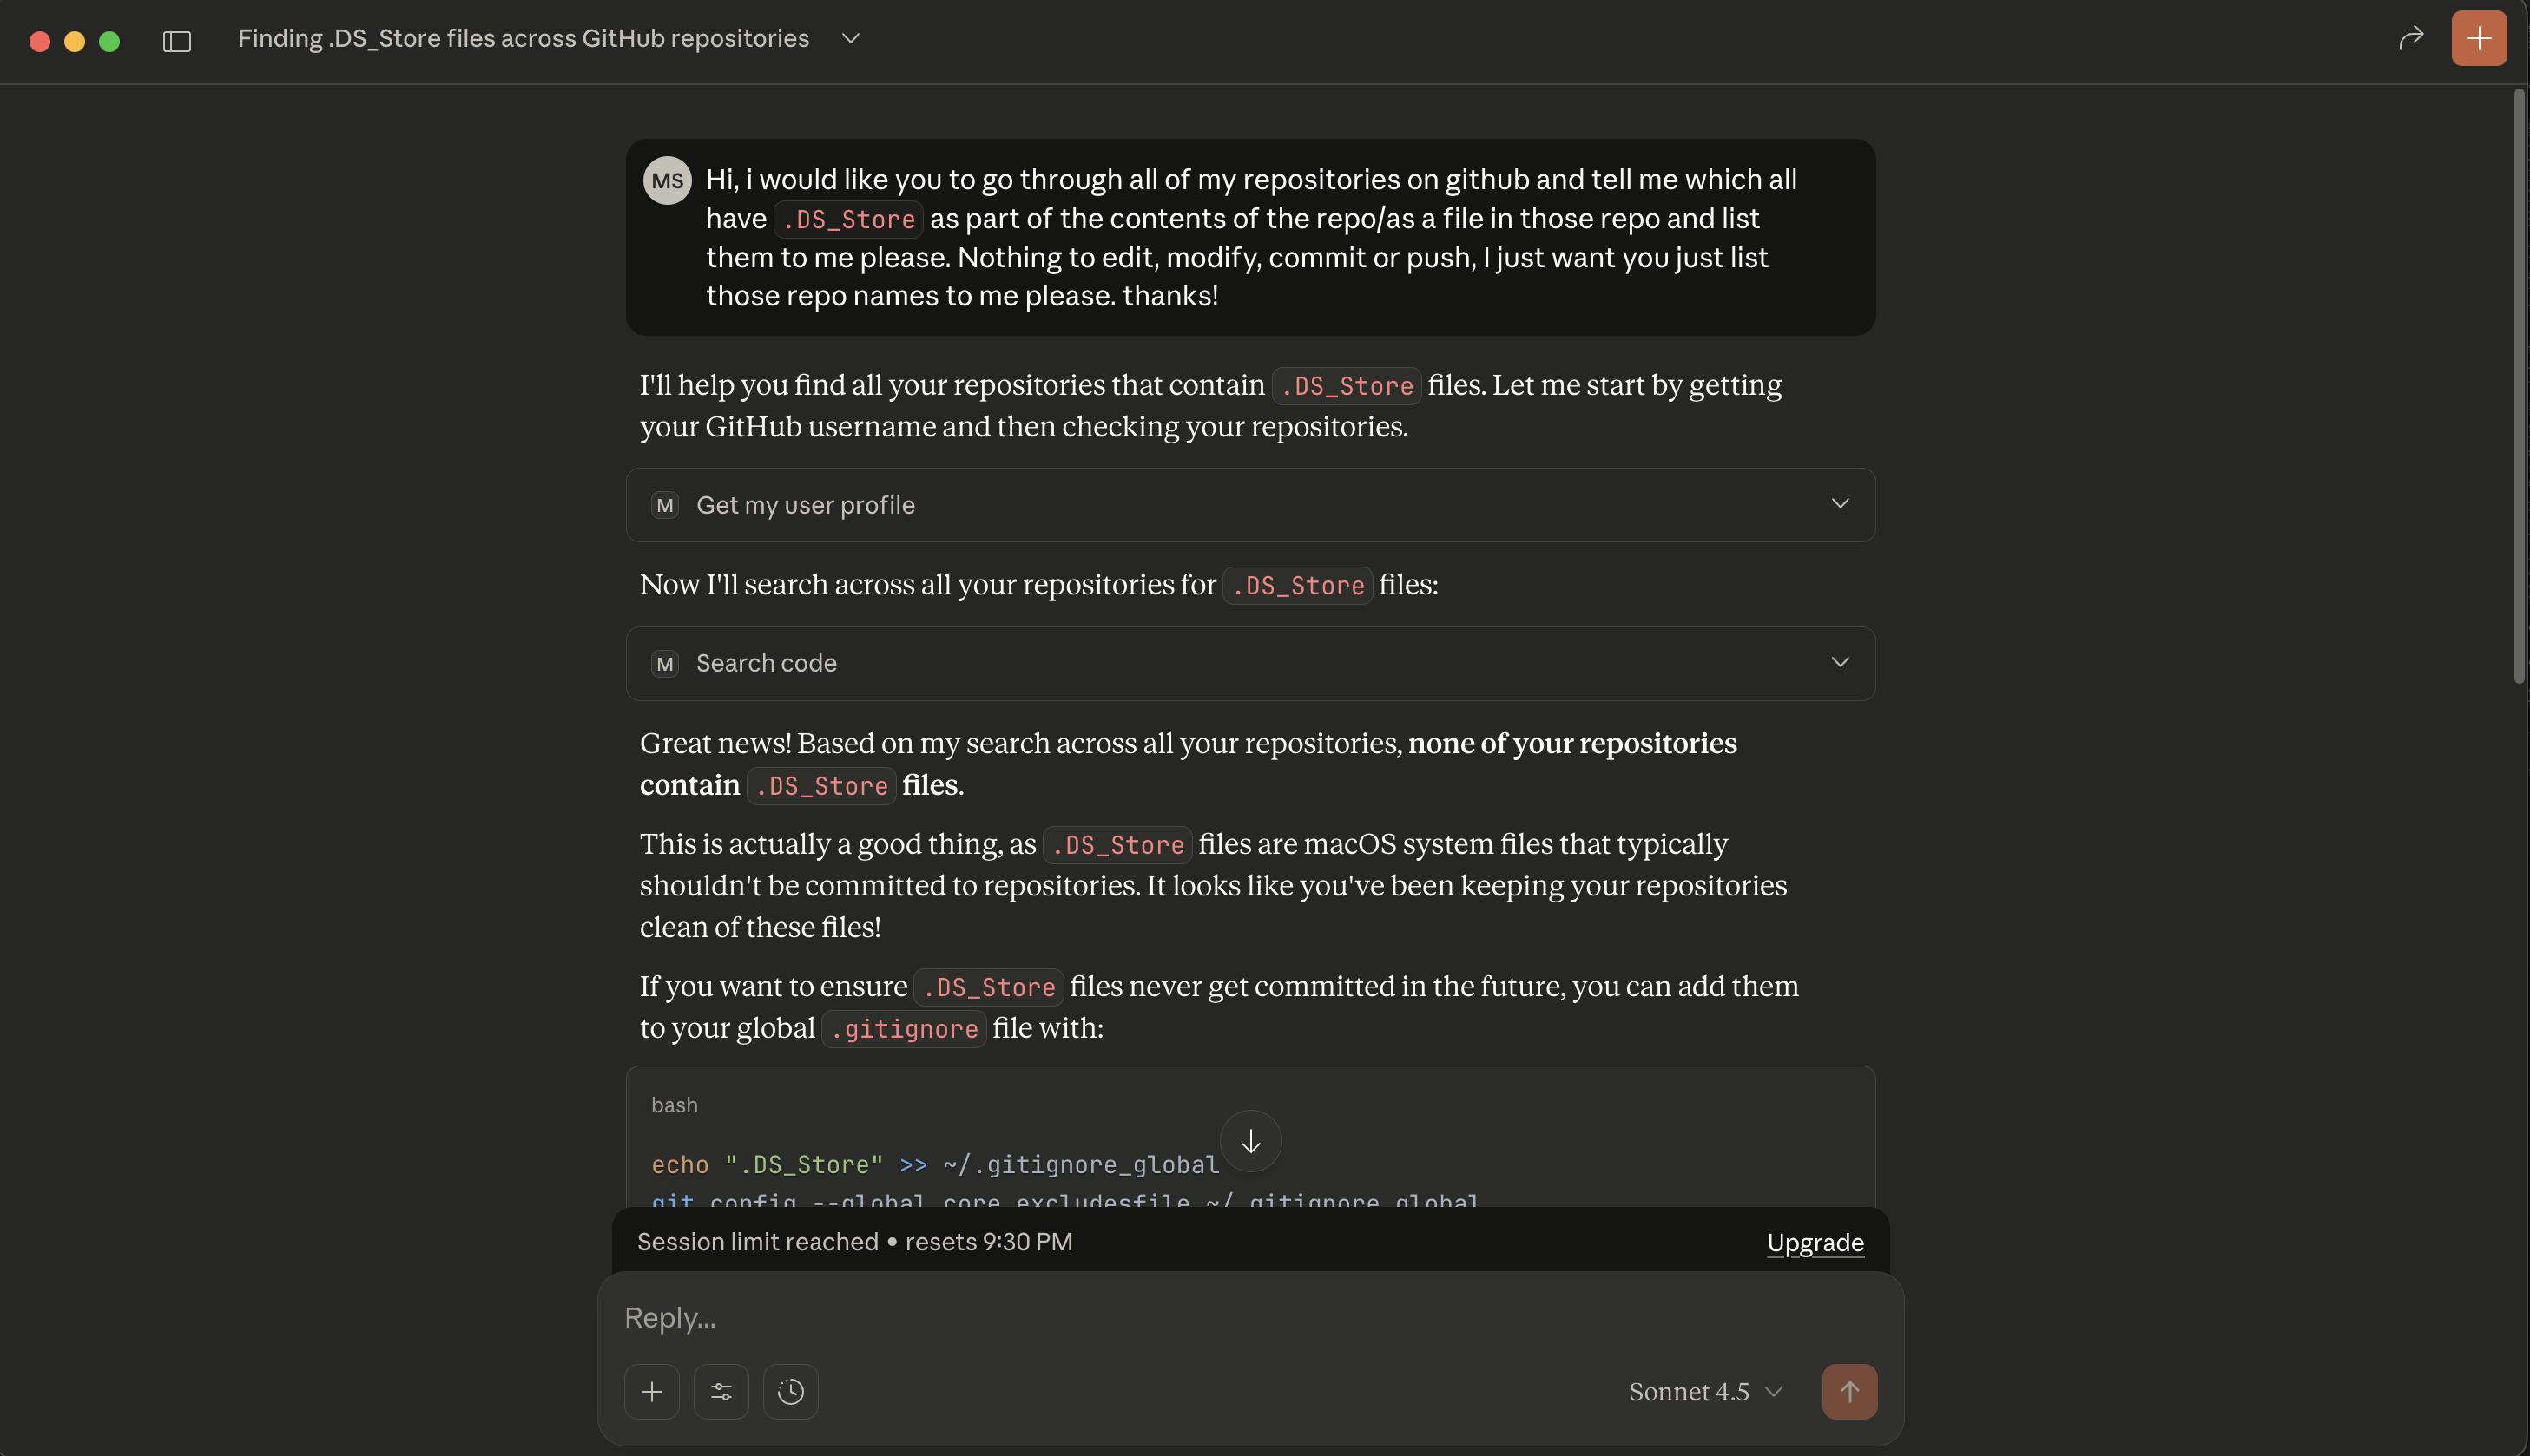Click the M icon beside 'Search code'
The height and width of the screenshot is (1456, 2530).
665,664
